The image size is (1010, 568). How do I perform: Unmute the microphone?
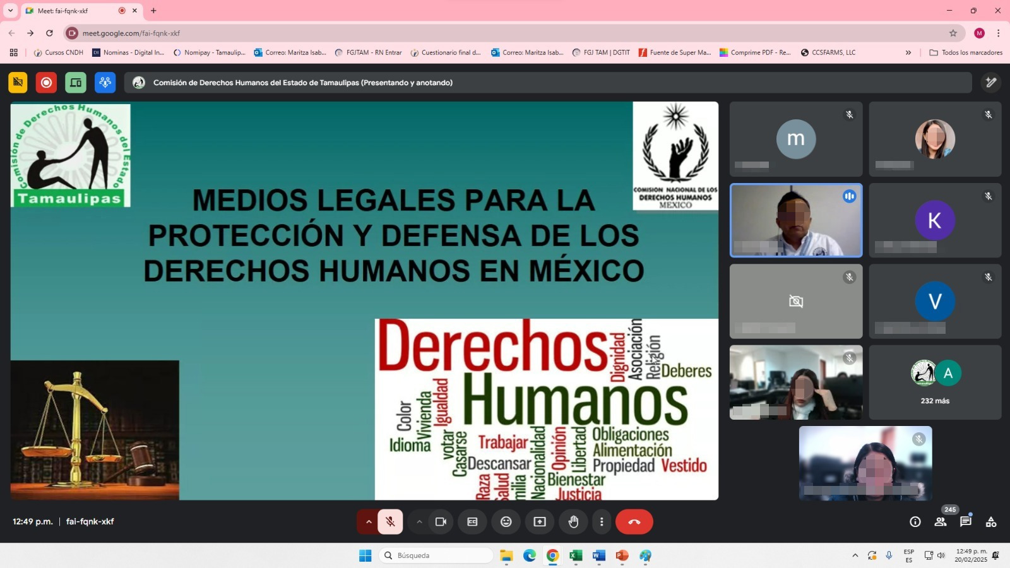(390, 522)
